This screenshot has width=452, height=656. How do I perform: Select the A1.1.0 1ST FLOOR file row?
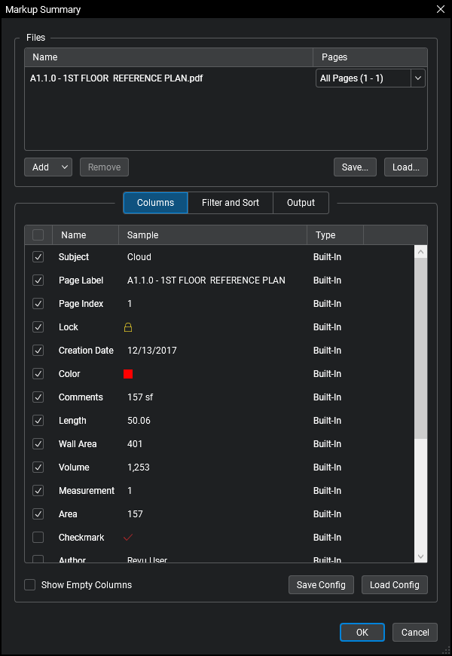point(117,78)
